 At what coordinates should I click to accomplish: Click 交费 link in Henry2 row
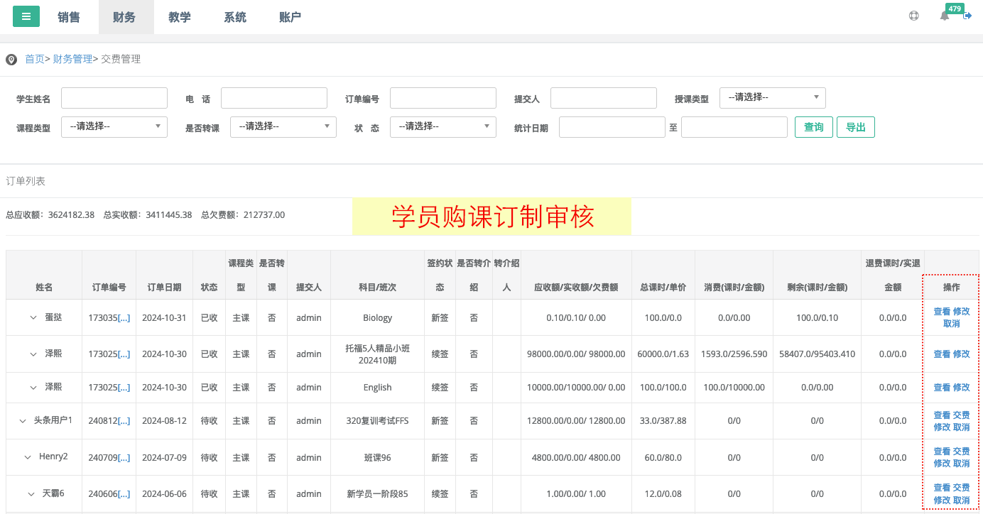pyautogui.click(x=961, y=452)
